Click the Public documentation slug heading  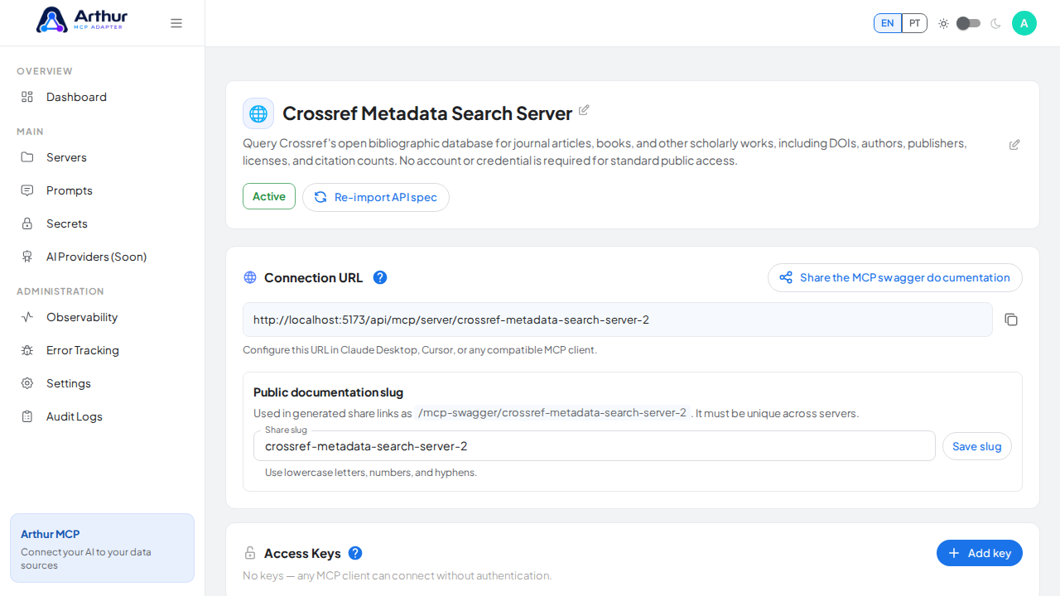click(x=328, y=392)
